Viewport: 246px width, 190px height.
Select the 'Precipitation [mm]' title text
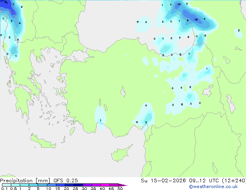pyautogui.click(x=25, y=181)
